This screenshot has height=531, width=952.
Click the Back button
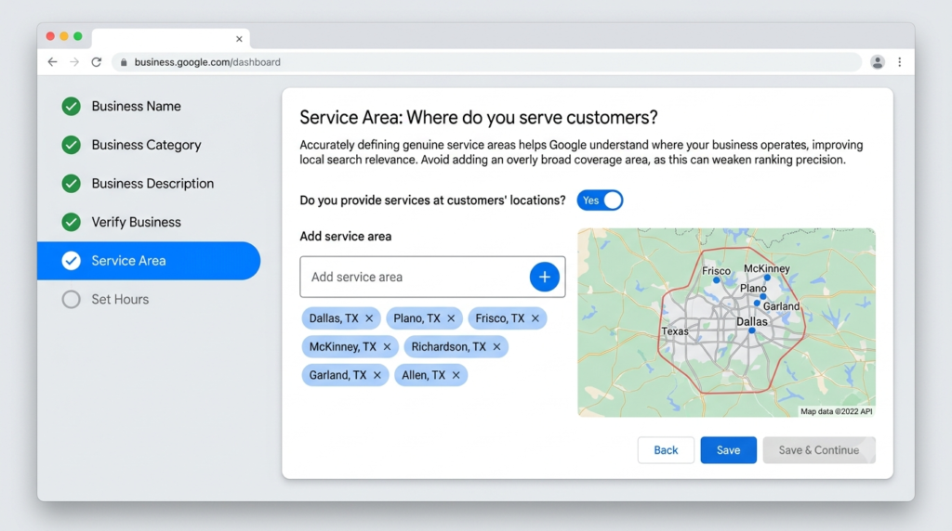[666, 450]
